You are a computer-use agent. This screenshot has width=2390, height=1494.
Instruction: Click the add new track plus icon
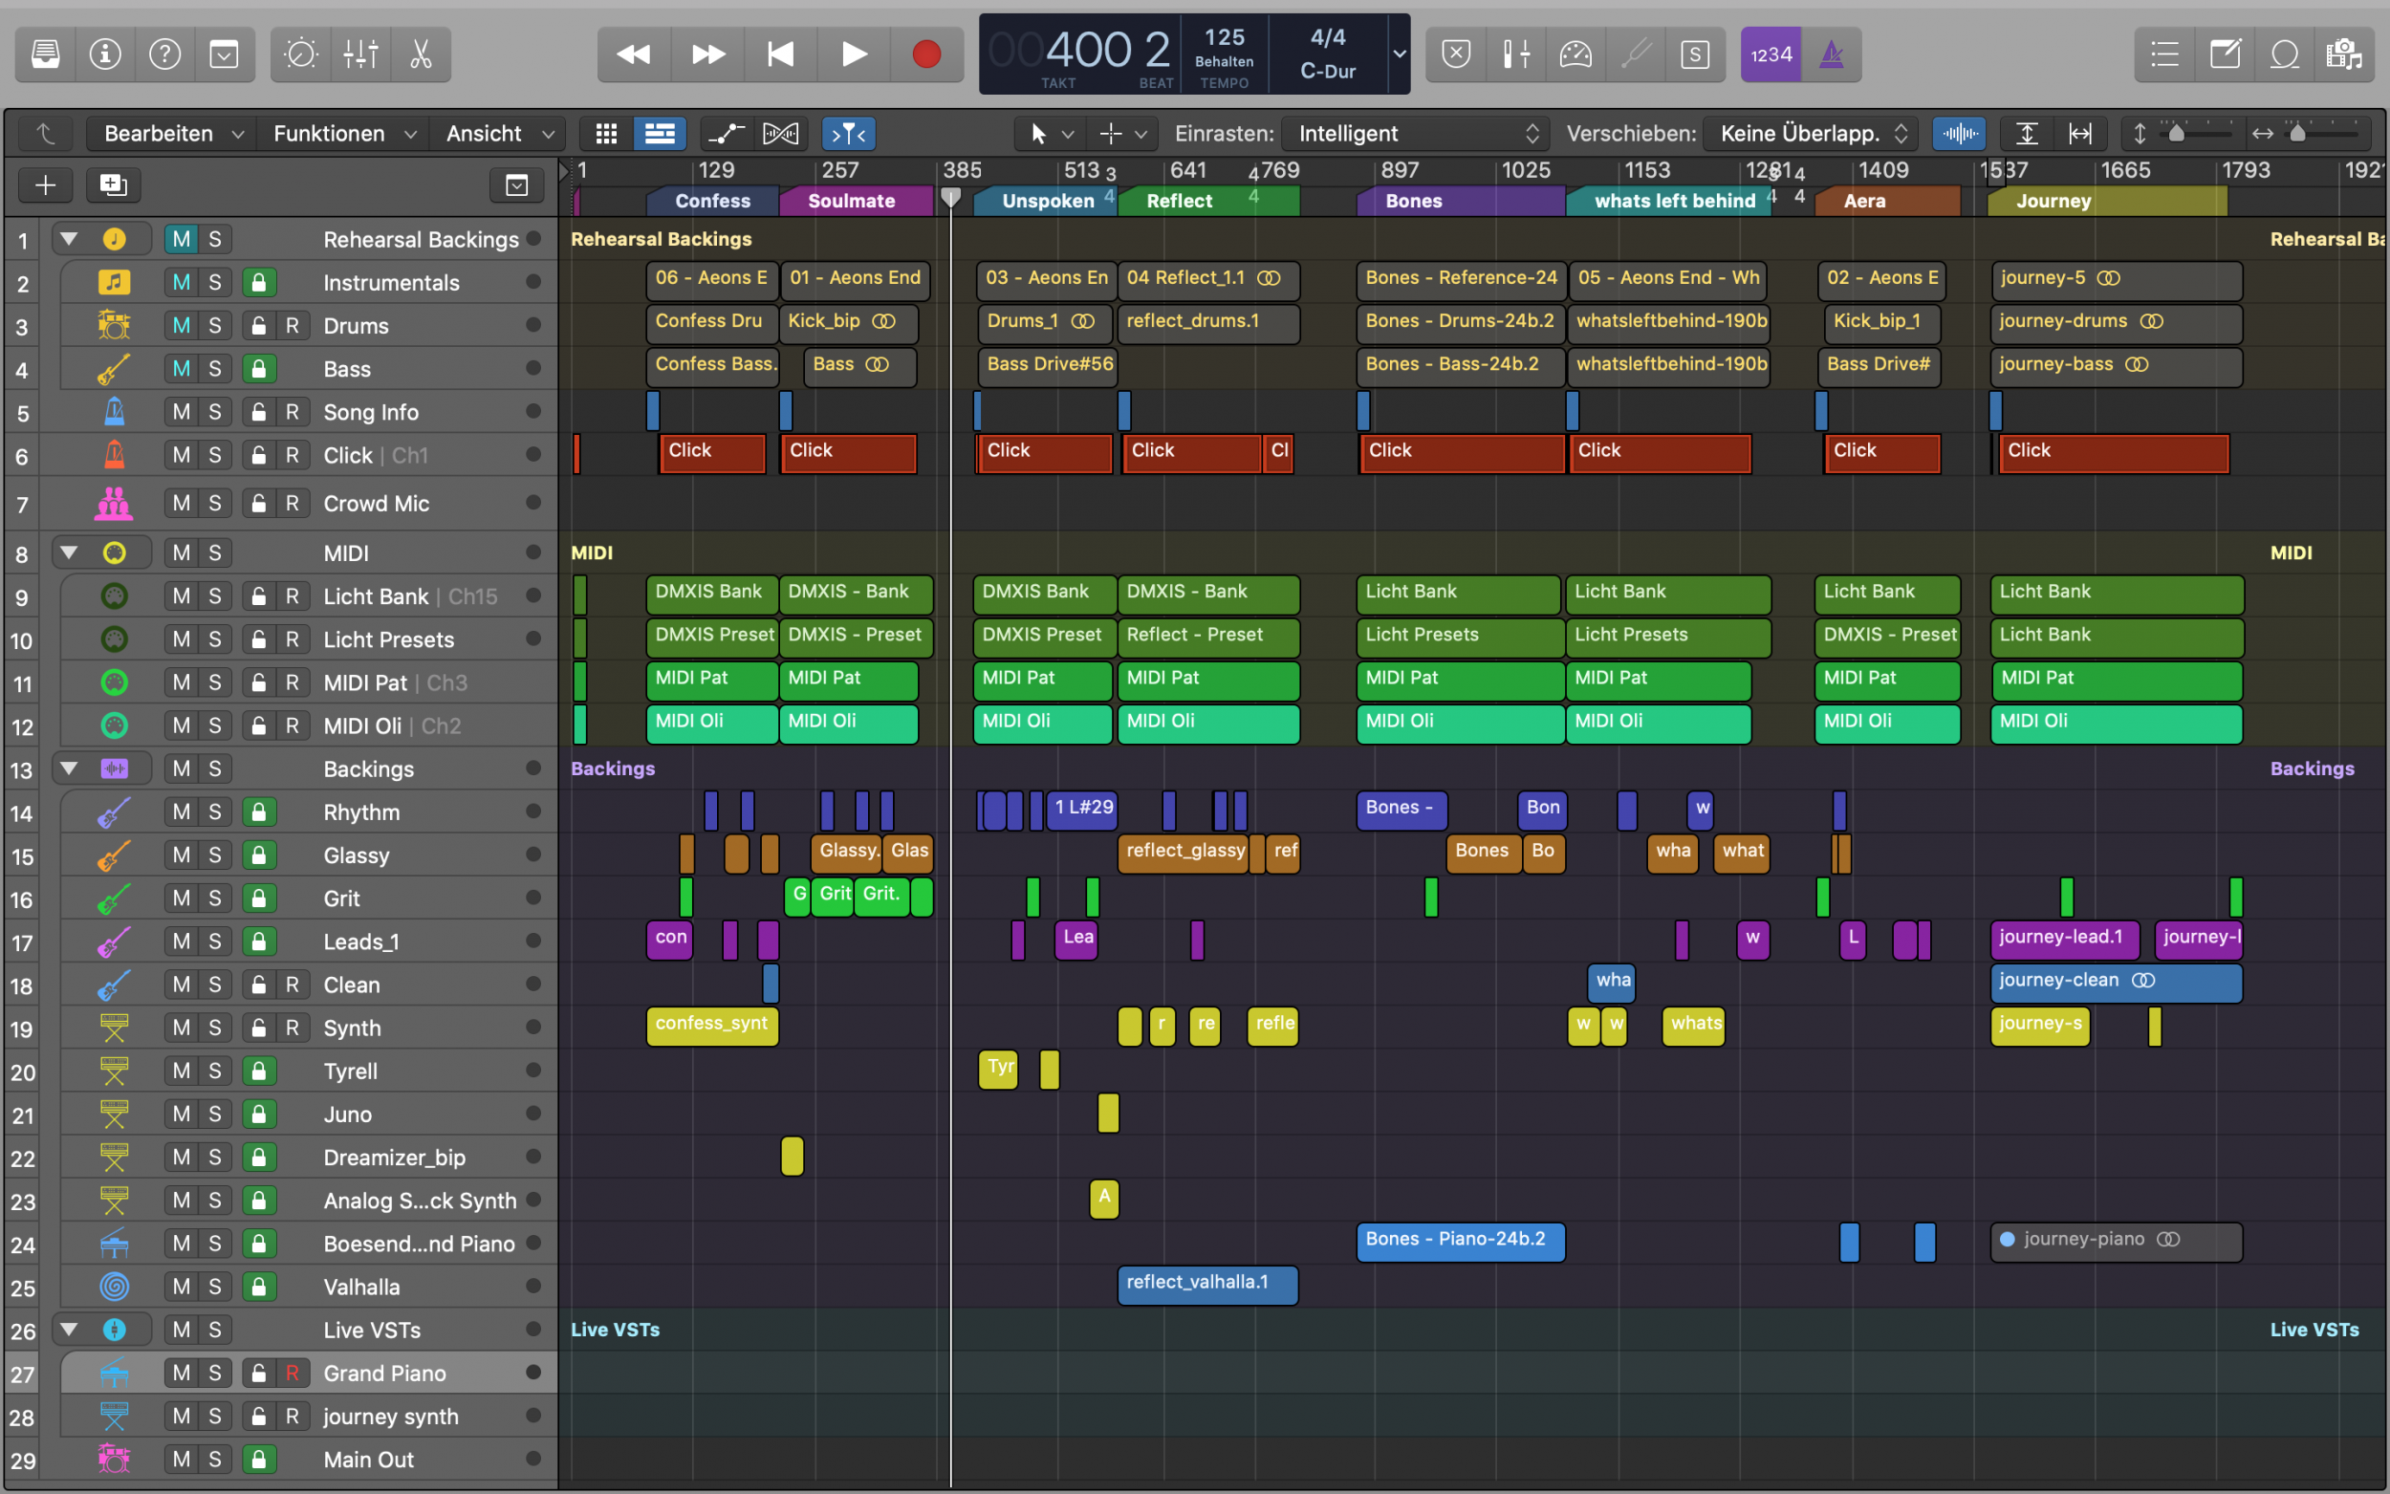[x=46, y=184]
